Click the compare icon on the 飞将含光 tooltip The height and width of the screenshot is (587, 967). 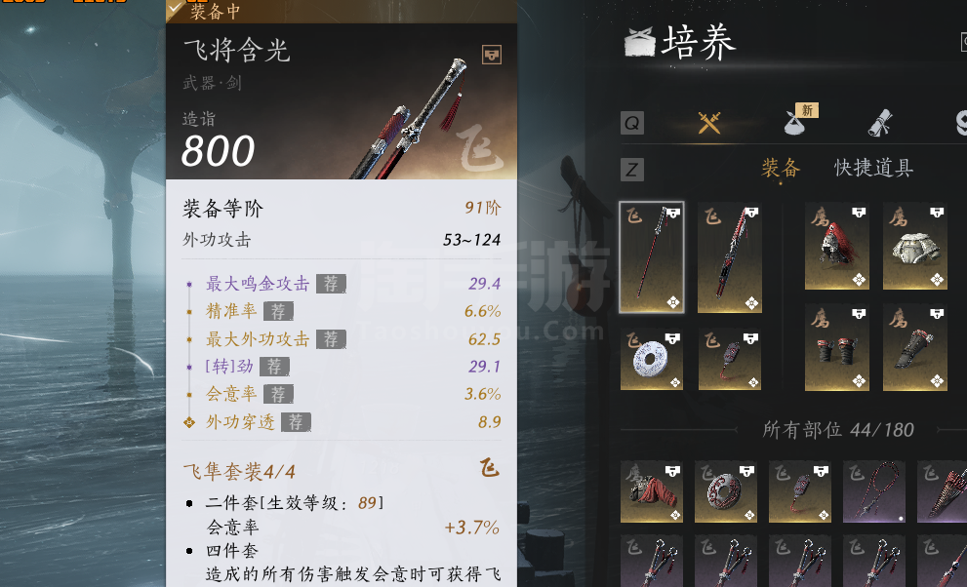(492, 55)
